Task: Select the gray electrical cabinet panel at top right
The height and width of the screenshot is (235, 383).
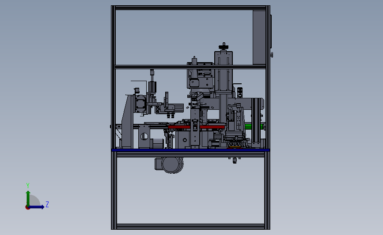Action: (x=259, y=37)
